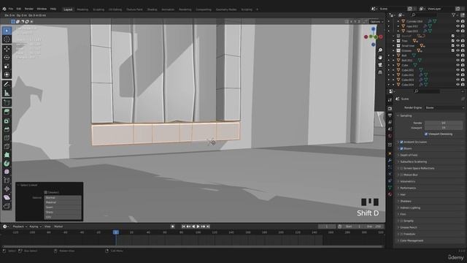Viewport: 467px width, 263px height.
Task: Click the blue timeline playhead marker
Action: click(x=116, y=232)
